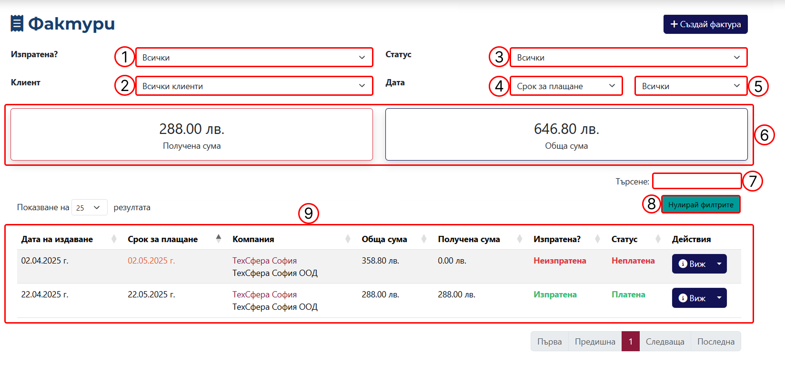
Task: Click the info icon in first Виж button
Action: point(683,264)
